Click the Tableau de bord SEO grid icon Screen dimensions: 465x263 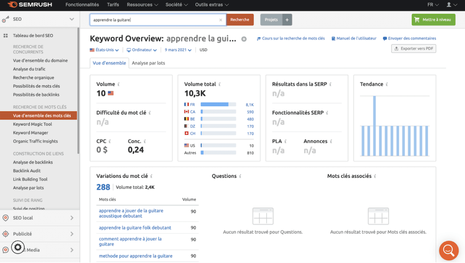[5, 35]
